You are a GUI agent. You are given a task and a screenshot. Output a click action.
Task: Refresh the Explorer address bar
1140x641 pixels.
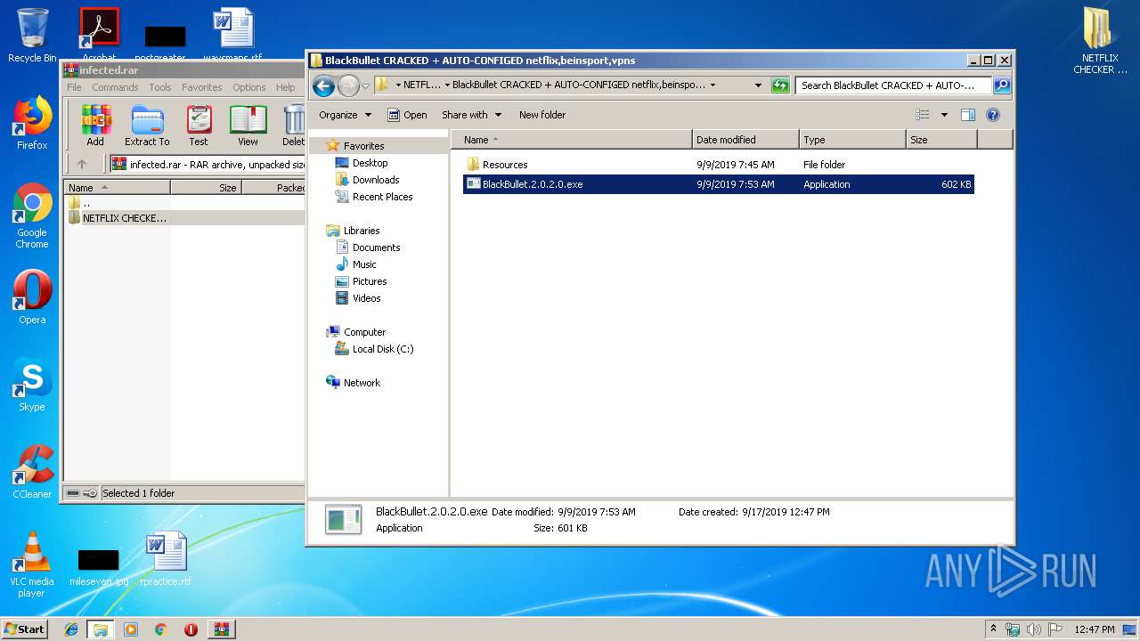[x=780, y=85]
